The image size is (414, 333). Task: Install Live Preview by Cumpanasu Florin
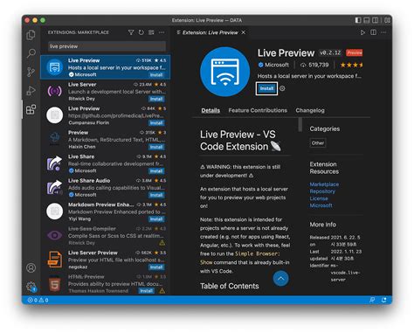(156, 123)
